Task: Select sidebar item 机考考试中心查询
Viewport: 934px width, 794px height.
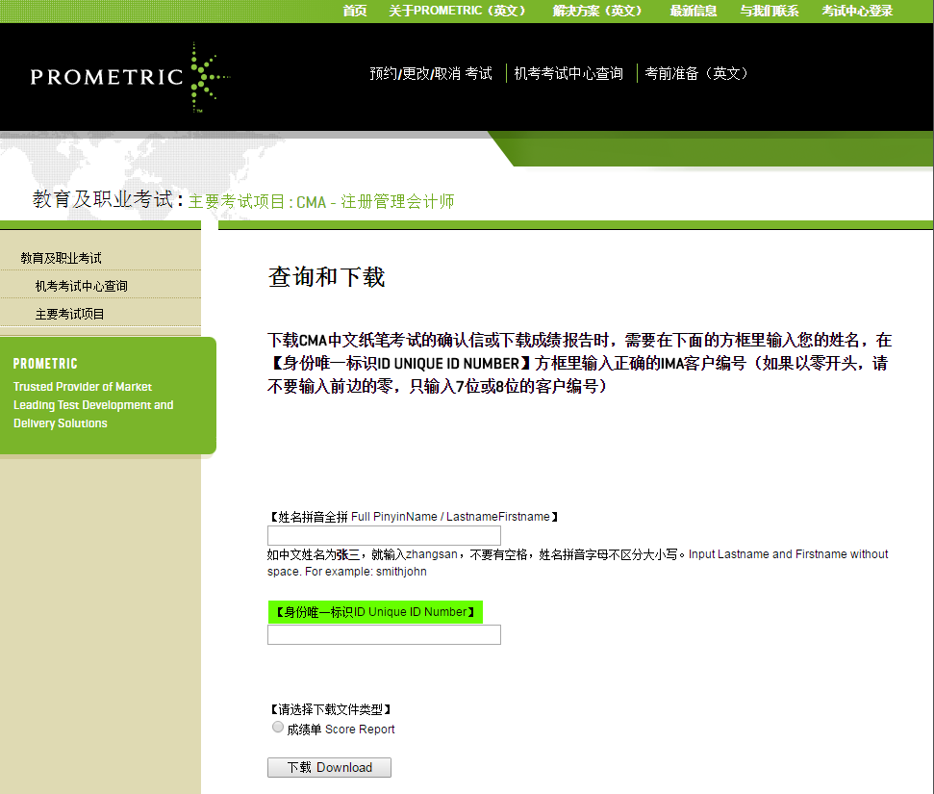Action: click(x=82, y=286)
